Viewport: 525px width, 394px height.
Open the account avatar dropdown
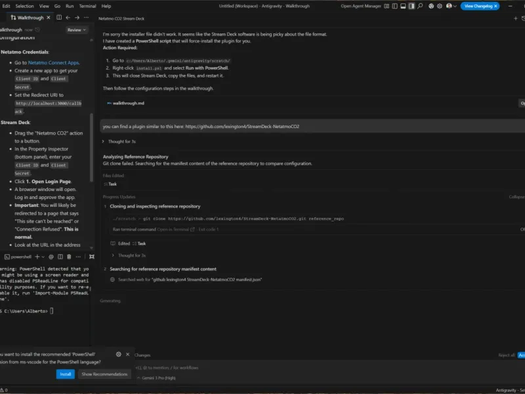coord(451,6)
